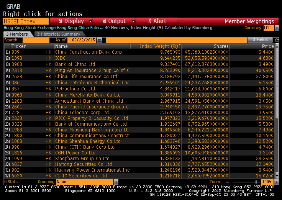Switch to the Historical Summary tab
The image size is (282, 200).
pos(59,34)
